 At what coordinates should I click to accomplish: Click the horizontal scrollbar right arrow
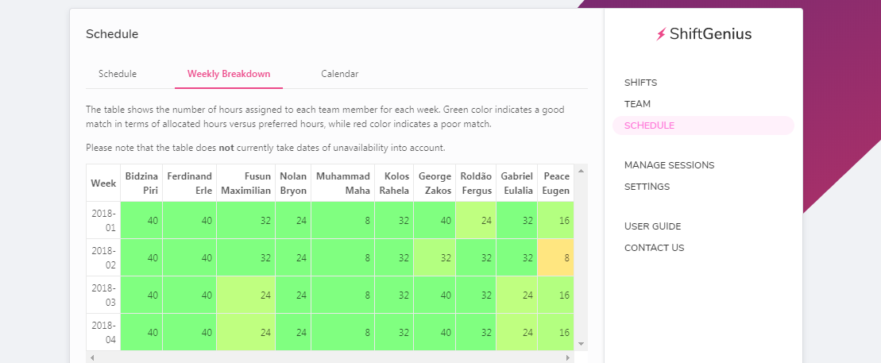[568, 357]
